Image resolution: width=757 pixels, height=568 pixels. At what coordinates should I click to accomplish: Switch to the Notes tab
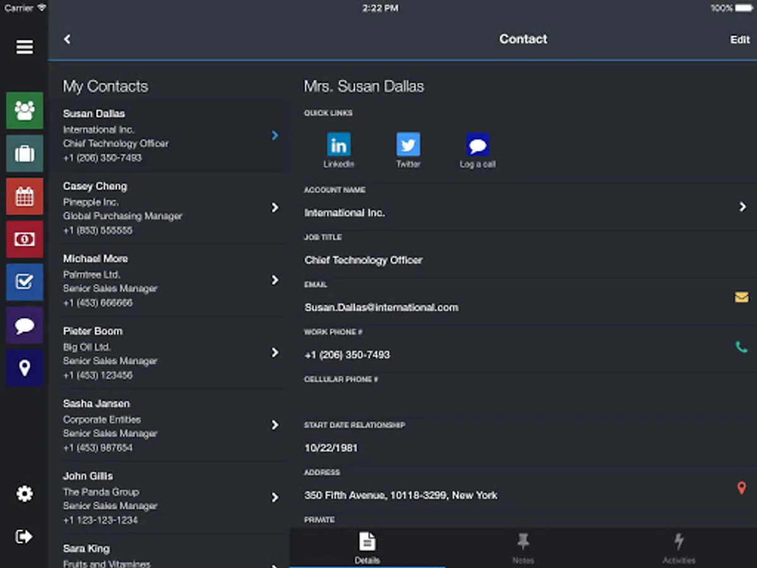(x=523, y=548)
